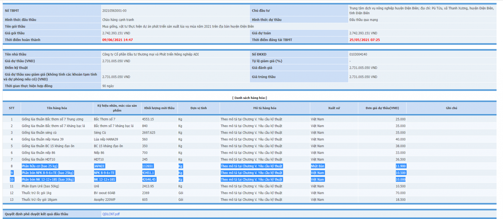Click the contractor name 'Công ty Cổ phần Đầu tư... ADI'
The height and width of the screenshot is (219, 503).
pyautogui.click(x=150, y=54)
